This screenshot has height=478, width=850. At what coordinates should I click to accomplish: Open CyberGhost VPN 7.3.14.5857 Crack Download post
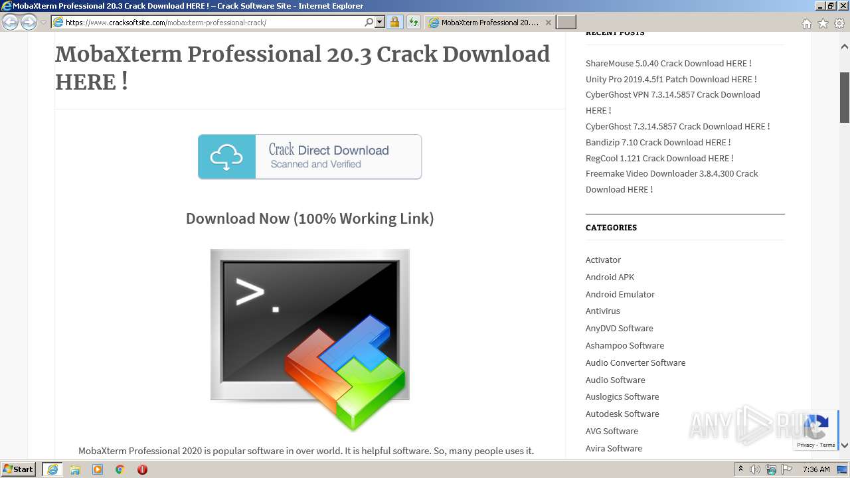pos(673,102)
